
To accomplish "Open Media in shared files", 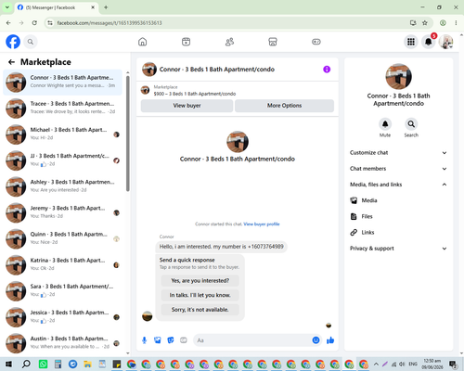I will tap(398, 200).
